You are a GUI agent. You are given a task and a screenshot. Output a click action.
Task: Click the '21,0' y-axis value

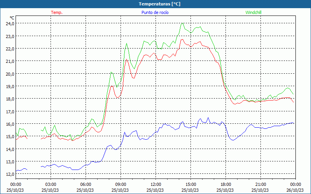click(10, 61)
